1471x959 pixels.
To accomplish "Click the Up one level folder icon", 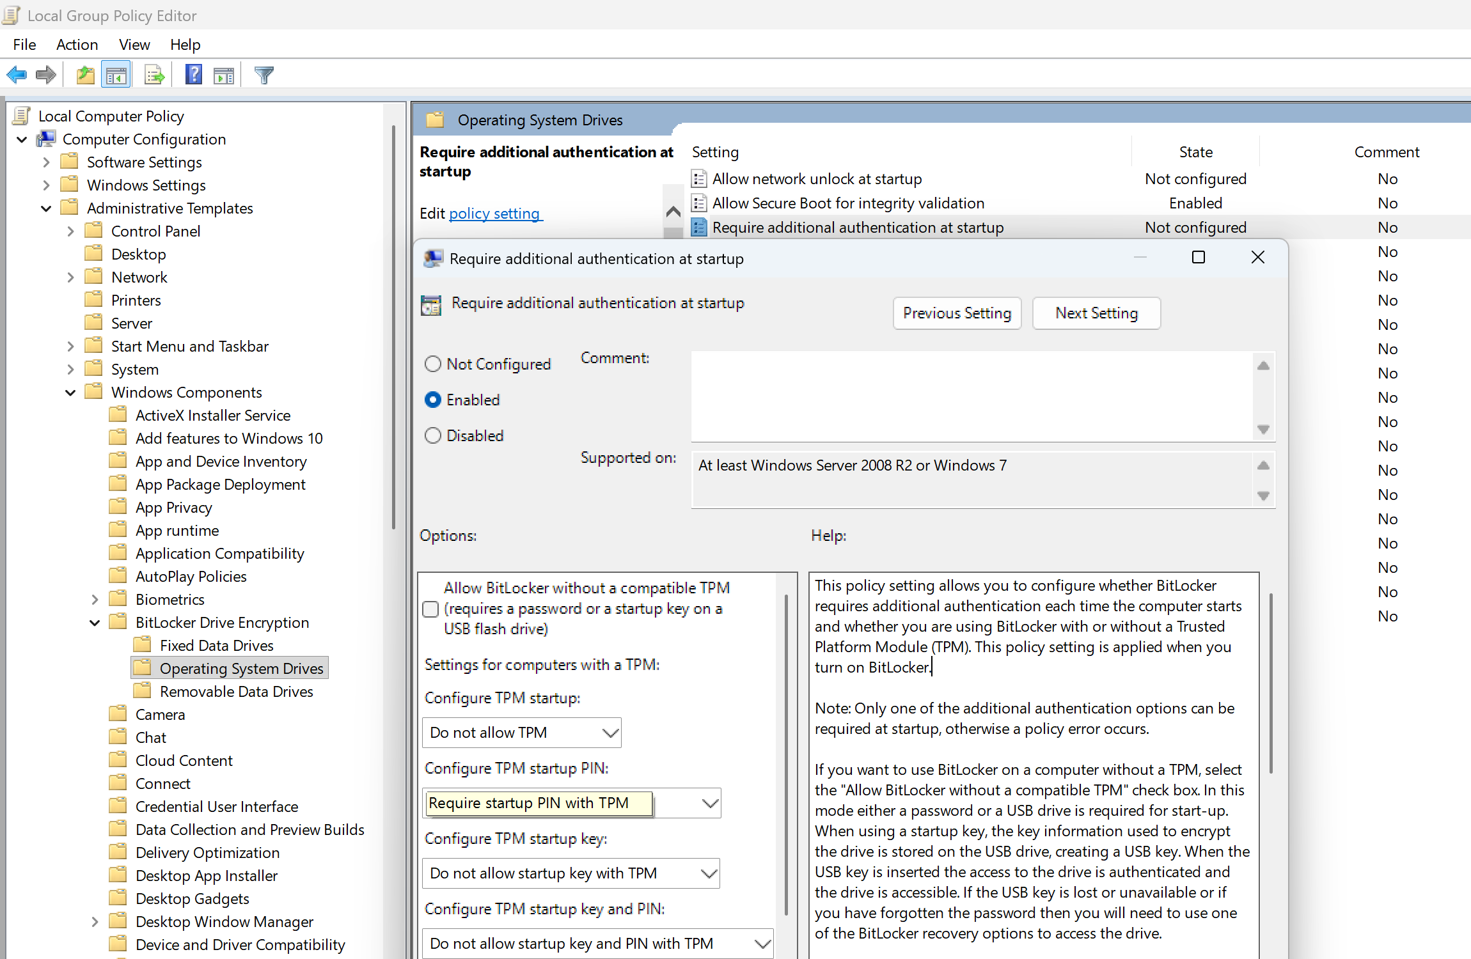I will [84, 74].
